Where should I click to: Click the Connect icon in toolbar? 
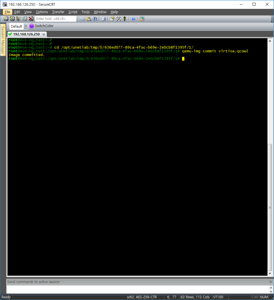point(6,19)
